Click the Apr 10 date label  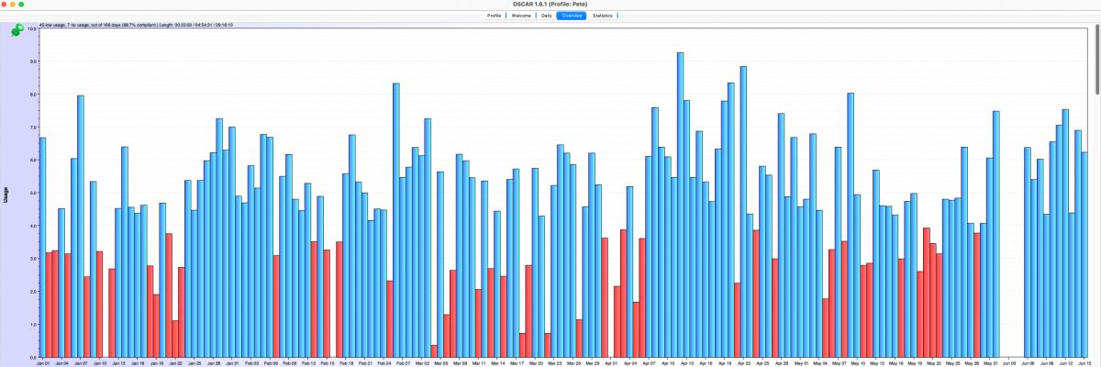click(667, 363)
